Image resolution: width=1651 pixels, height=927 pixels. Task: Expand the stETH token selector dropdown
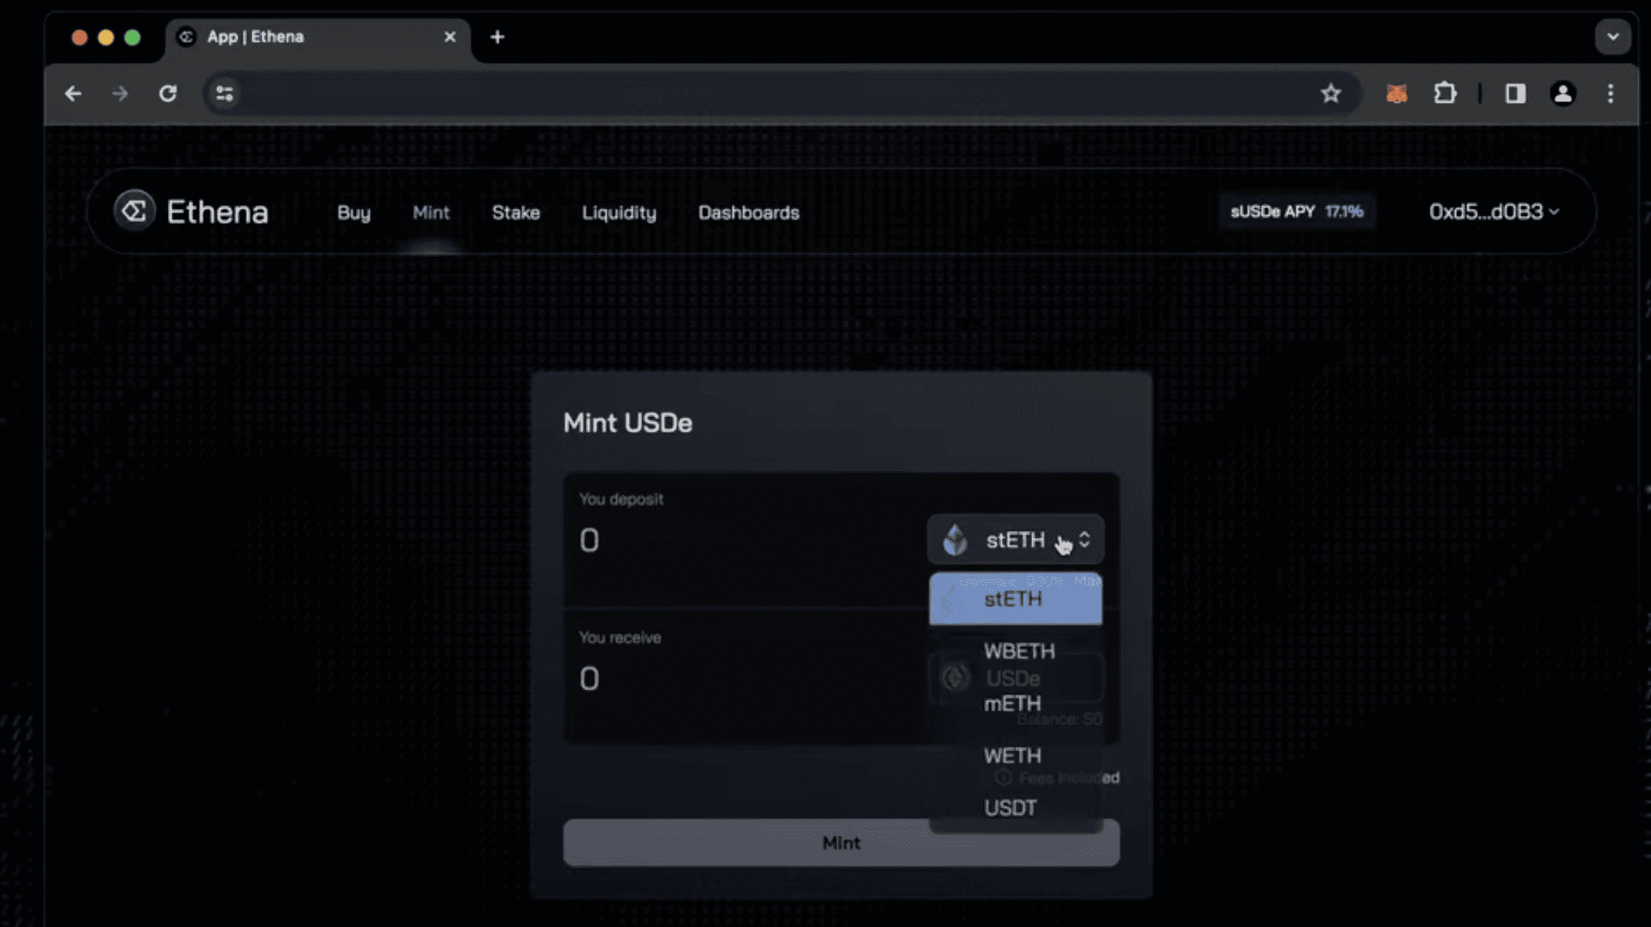click(1015, 539)
